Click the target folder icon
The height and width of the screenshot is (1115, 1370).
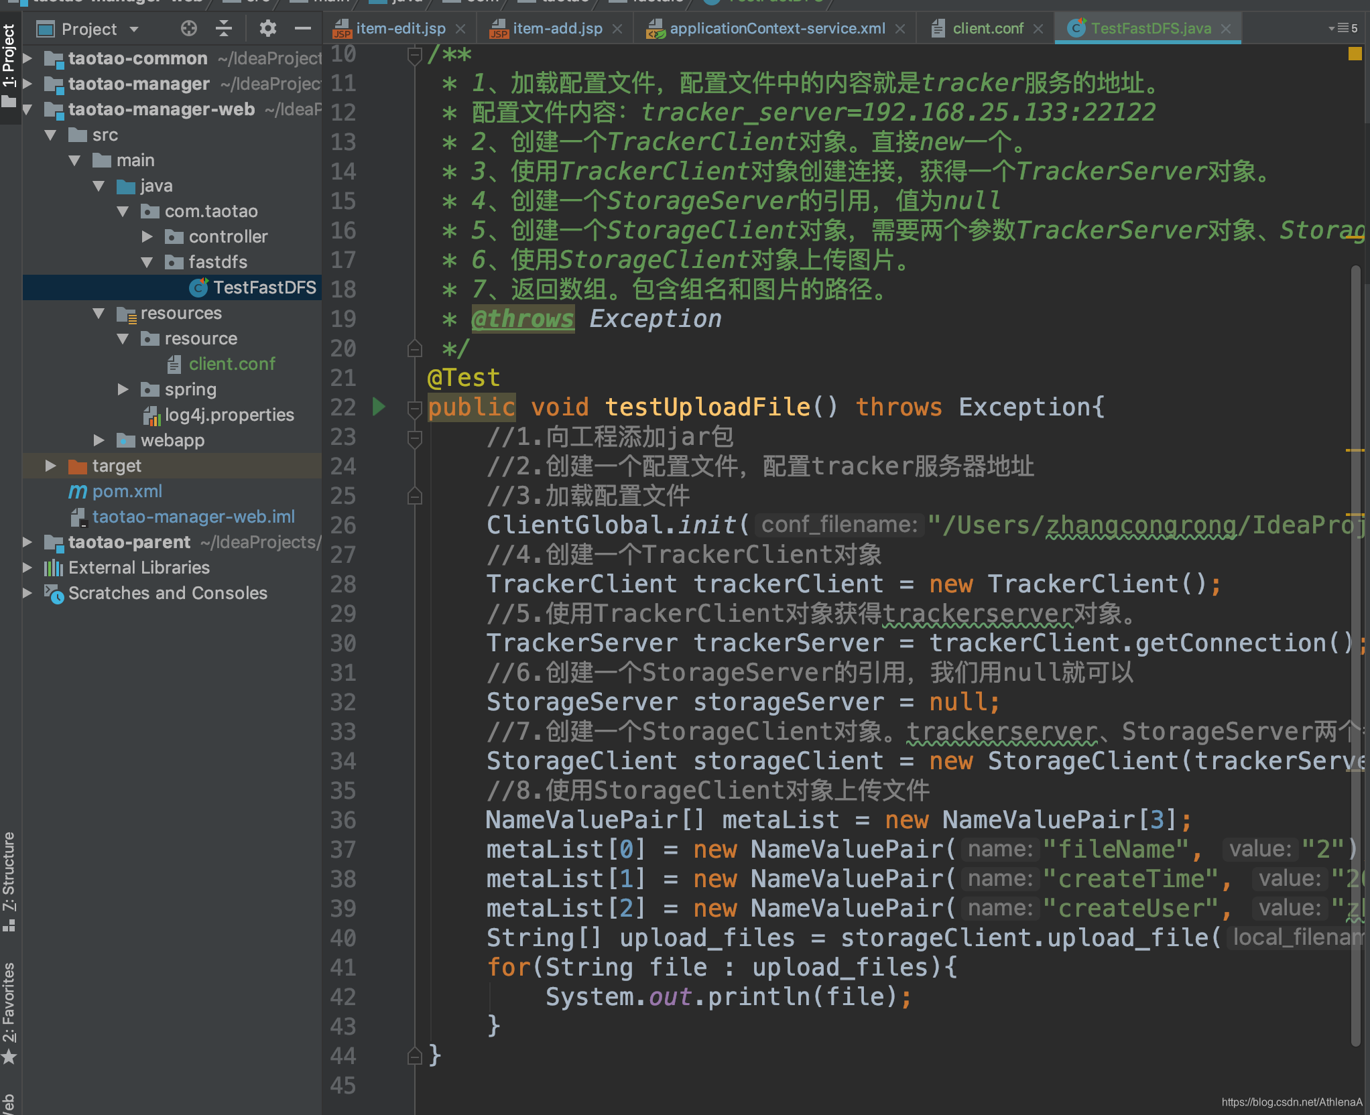[78, 466]
